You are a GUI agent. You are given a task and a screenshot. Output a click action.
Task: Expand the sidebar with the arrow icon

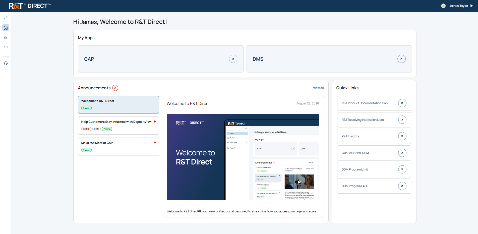(6, 17)
